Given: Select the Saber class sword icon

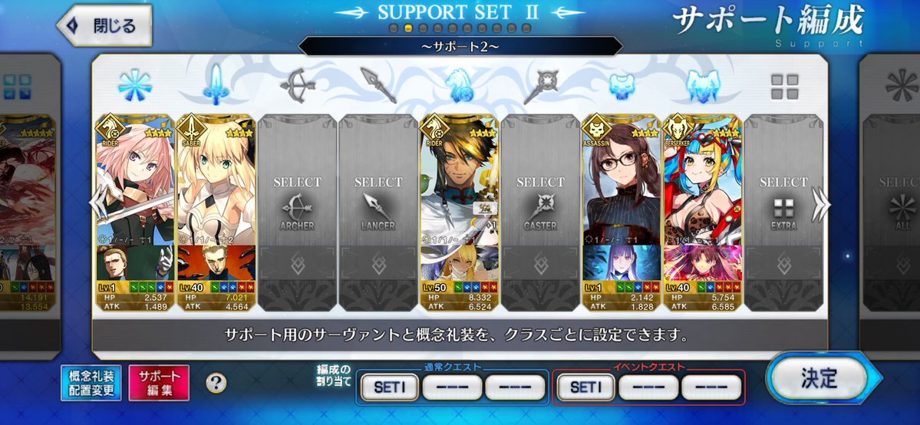Looking at the screenshot, I should click(216, 84).
